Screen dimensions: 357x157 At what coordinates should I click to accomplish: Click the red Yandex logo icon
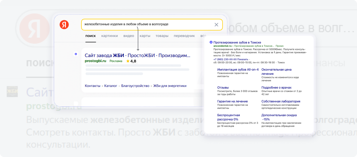(64, 25)
